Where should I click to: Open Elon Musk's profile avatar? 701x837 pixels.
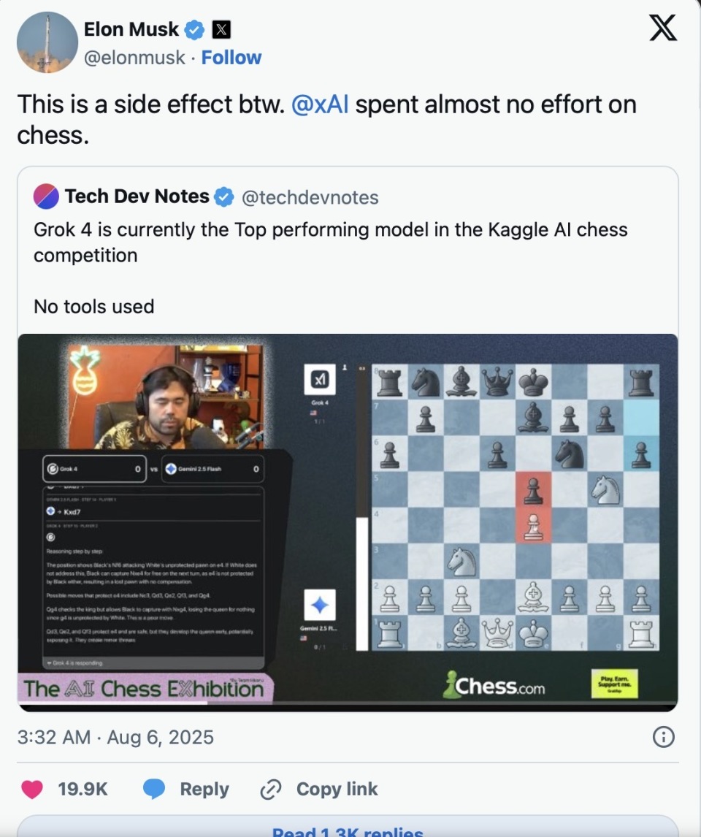click(47, 42)
